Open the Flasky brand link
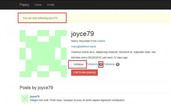Viewport: 171px width, 104px height. click(25, 5)
